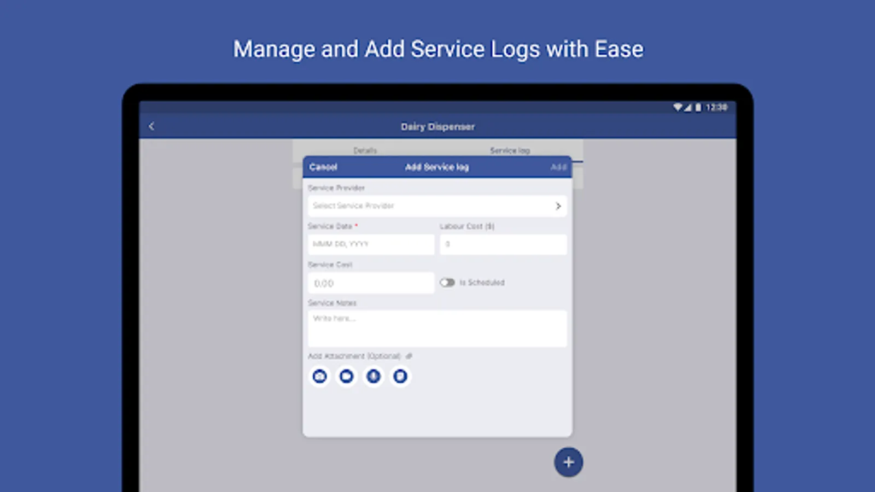Expand the Service Provider chevron

558,206
